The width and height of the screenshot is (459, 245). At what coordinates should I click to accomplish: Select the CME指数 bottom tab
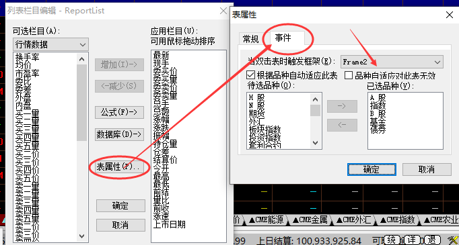pos(397,219)
